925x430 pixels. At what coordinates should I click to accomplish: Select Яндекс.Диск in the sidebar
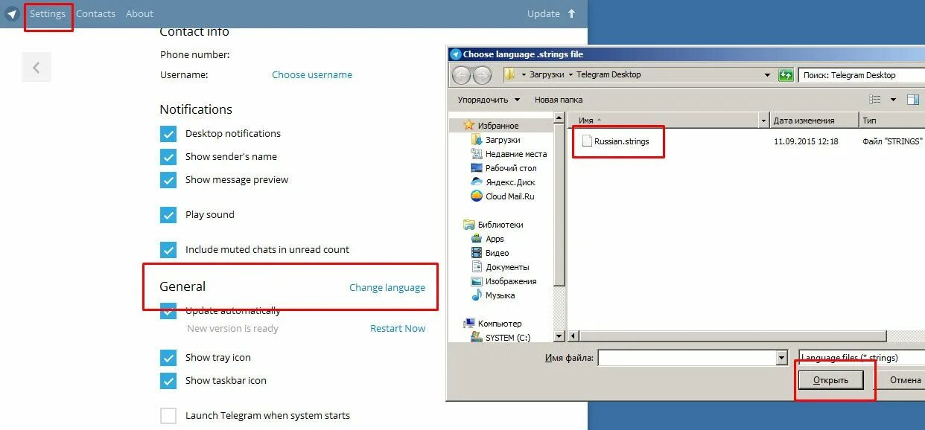point(509,182)
